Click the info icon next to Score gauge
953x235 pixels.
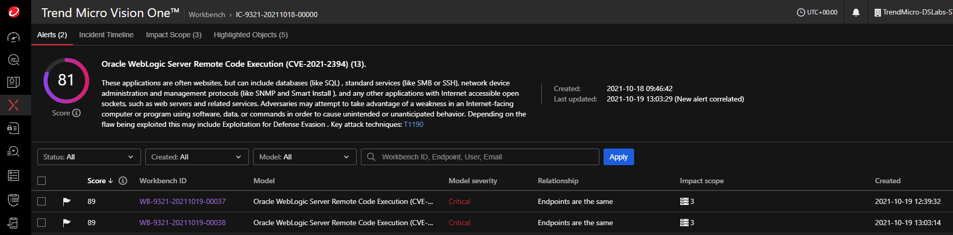(76, 113)
